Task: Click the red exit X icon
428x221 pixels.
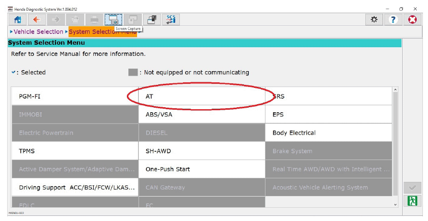Action: 412,19
